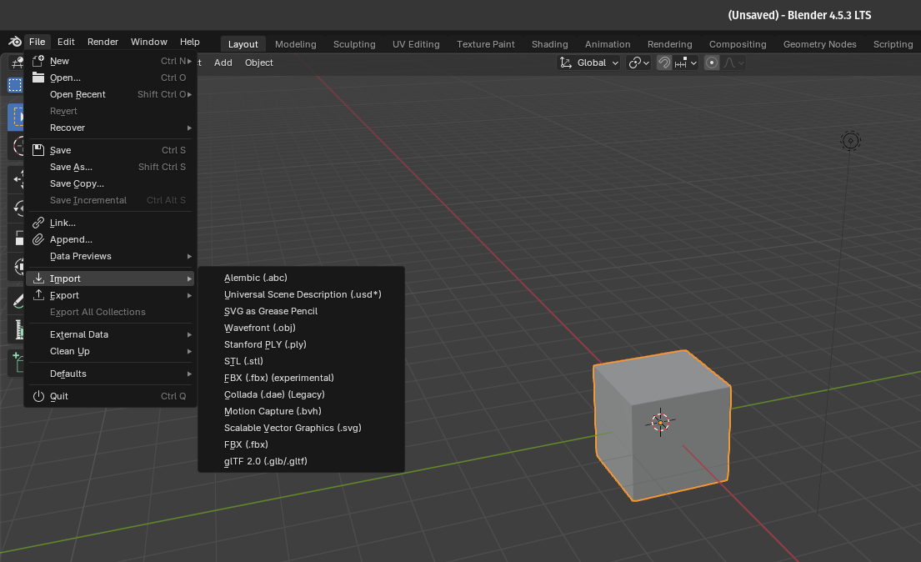Image resolution: width=921 pixels, height=562 pixels.
Task: Toggle the snapping magnet button
Action: coord(664,63)
